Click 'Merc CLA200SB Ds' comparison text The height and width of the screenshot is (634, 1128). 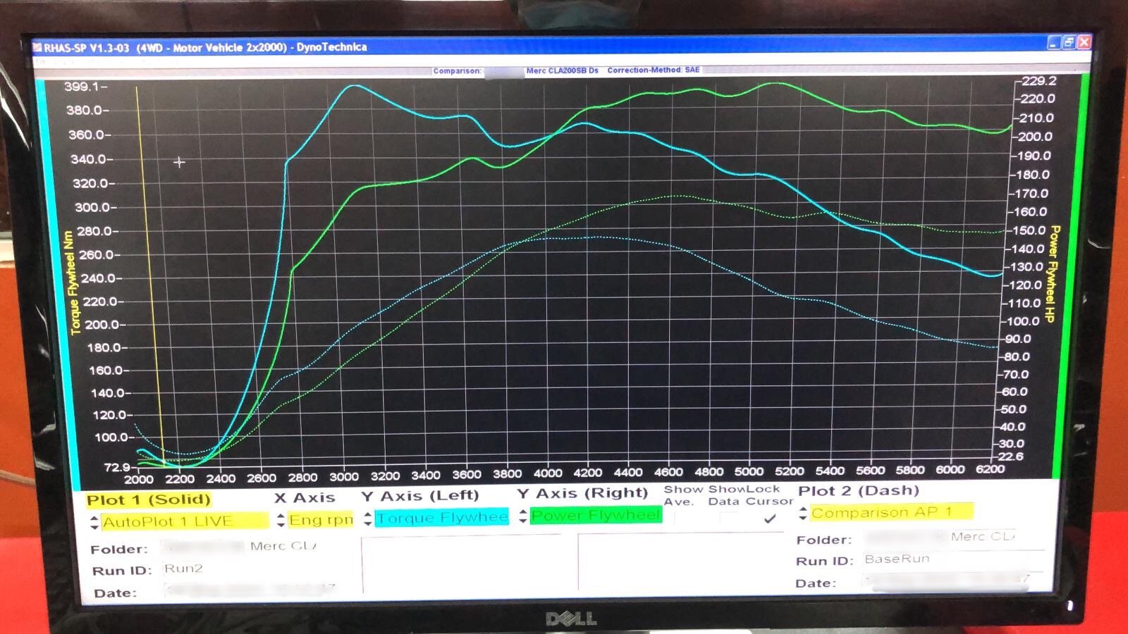(562, 70)
